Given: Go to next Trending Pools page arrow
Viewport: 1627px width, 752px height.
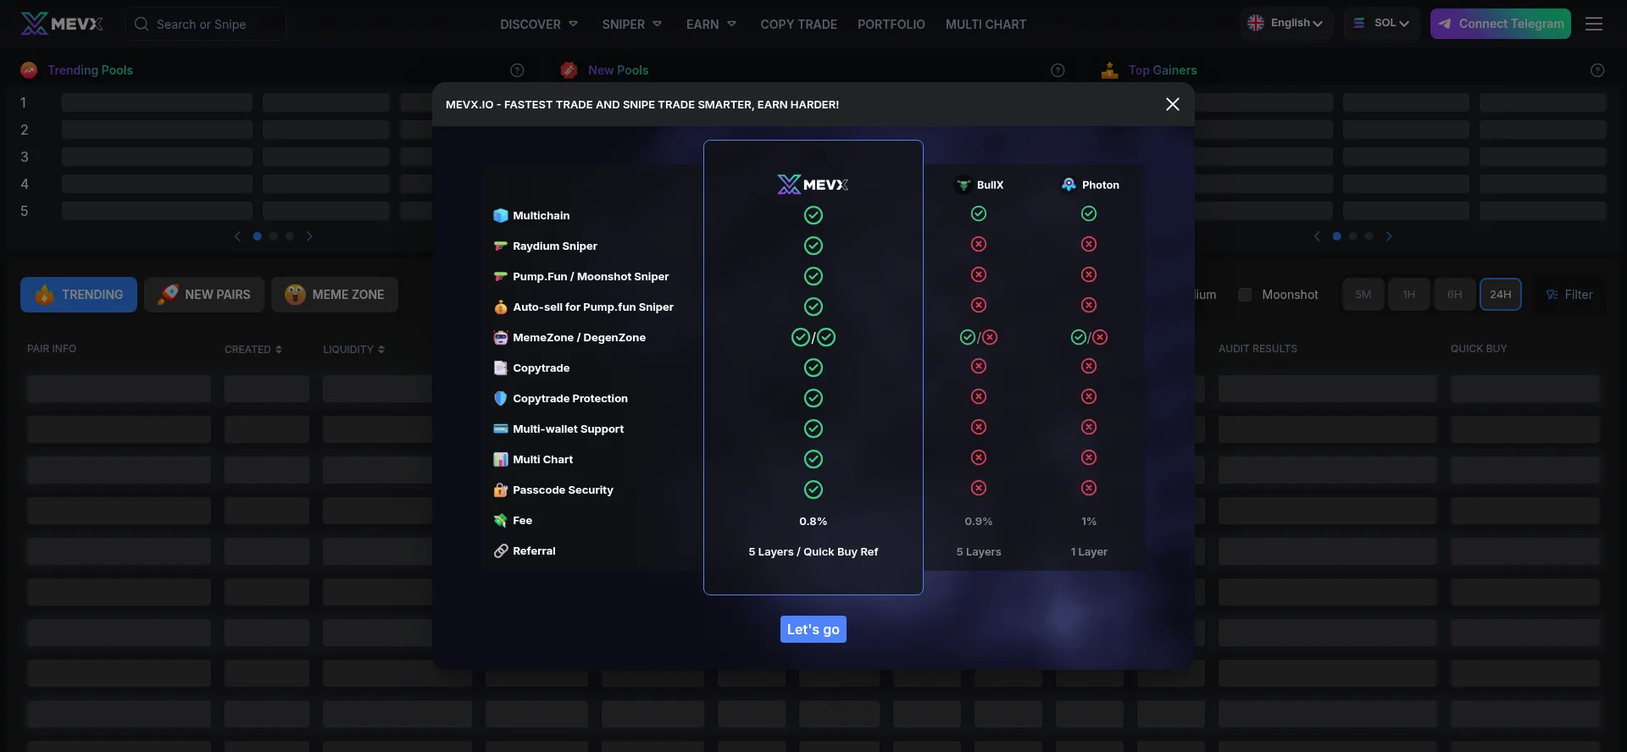Looking at the screenshot, I should click(x=309, y=236).
